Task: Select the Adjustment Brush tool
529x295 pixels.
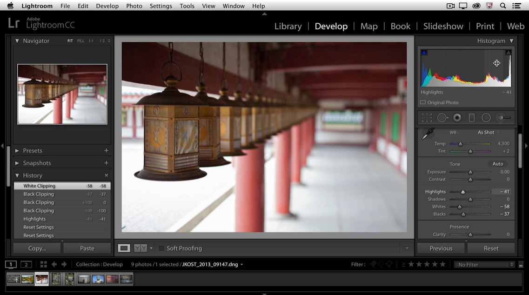Action: [503, 118]
